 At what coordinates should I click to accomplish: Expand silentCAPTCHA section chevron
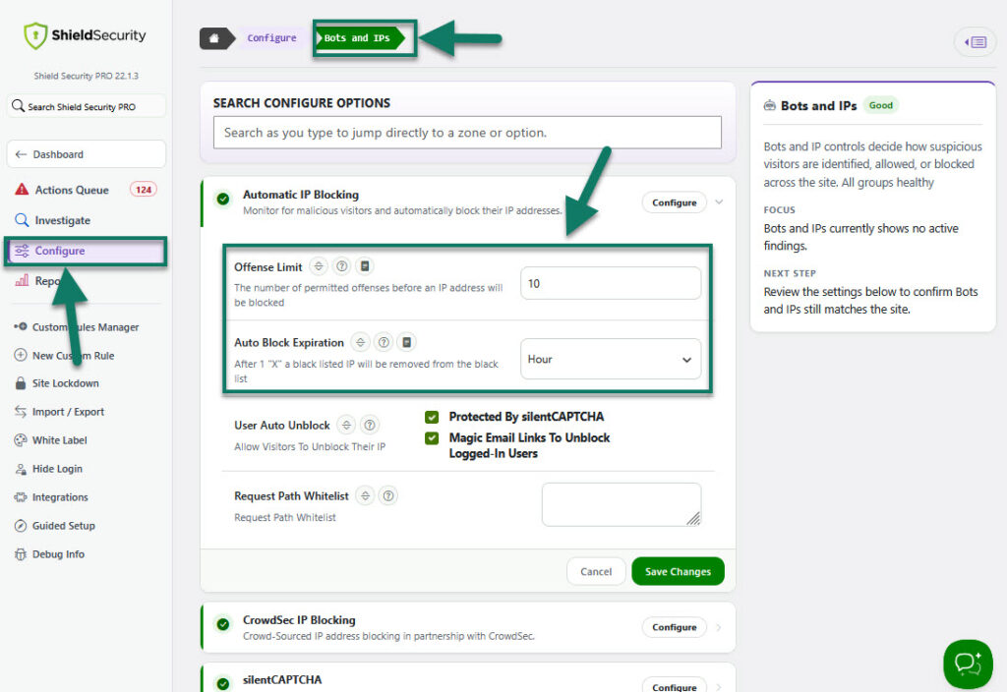click(x=719, y=687)
